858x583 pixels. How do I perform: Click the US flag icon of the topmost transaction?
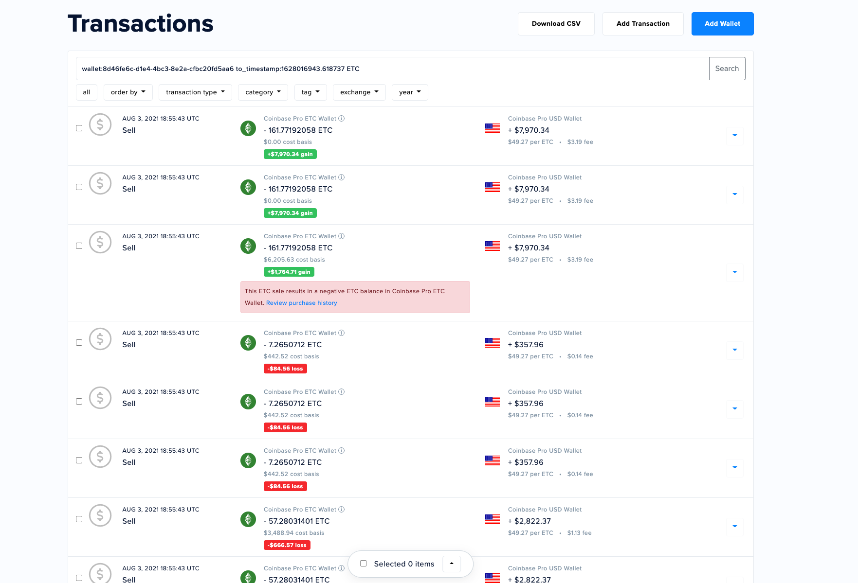point(493,128)
